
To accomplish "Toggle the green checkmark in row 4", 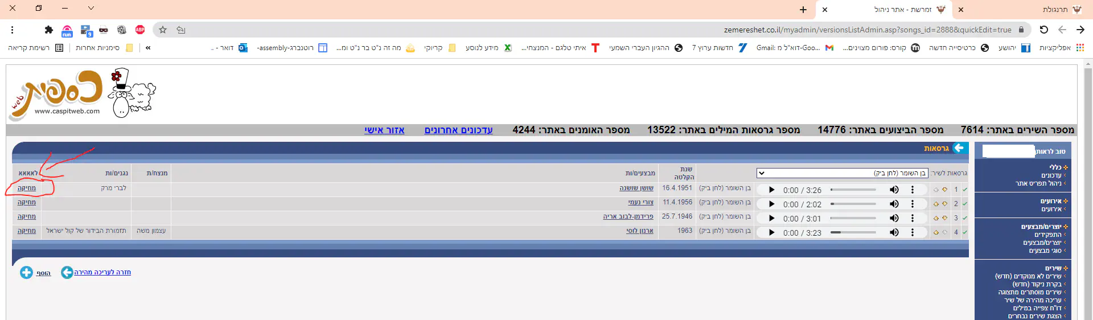I will 965,232.
